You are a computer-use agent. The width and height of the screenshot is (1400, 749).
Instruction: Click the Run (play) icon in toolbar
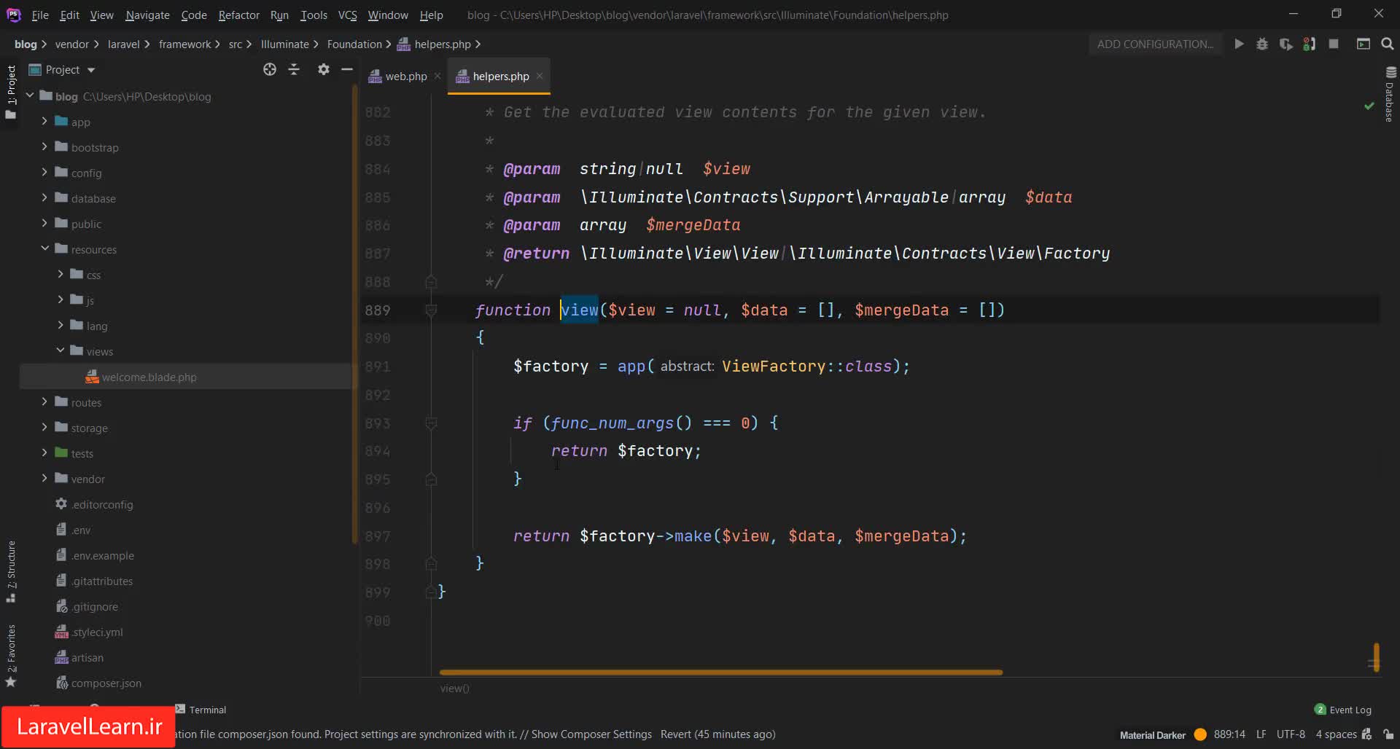point(1239,44)
